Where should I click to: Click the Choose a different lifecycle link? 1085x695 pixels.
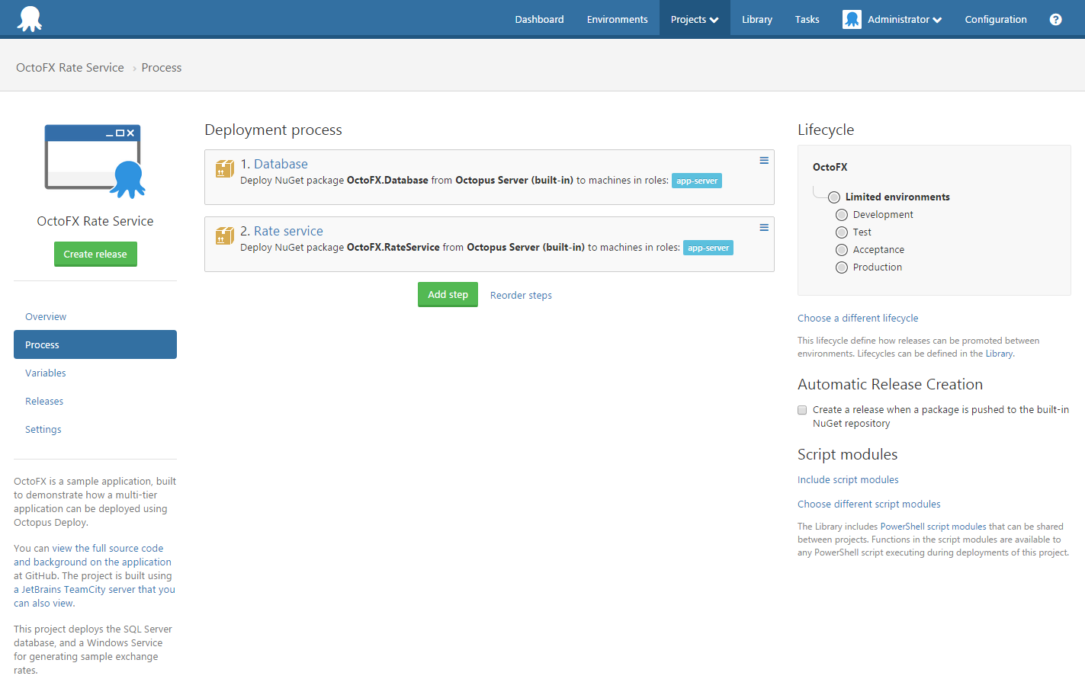click(x=858, y=318)
